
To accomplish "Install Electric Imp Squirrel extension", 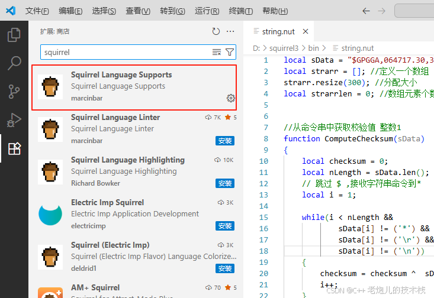I will point(225,226).
